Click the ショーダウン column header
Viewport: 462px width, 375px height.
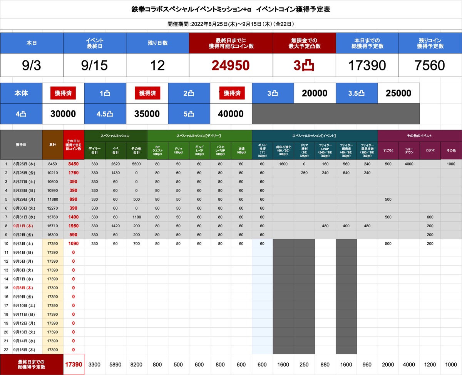pos(409,150)
